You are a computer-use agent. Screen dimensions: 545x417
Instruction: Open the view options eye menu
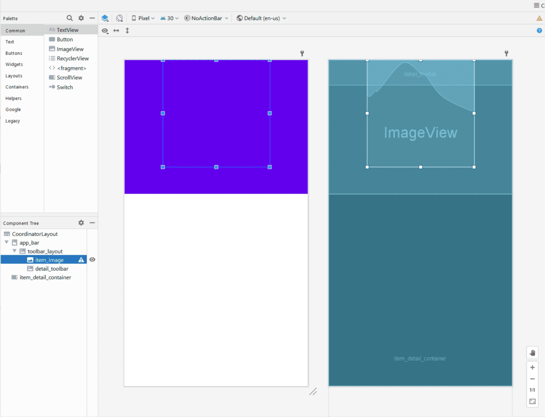[105, 30]
